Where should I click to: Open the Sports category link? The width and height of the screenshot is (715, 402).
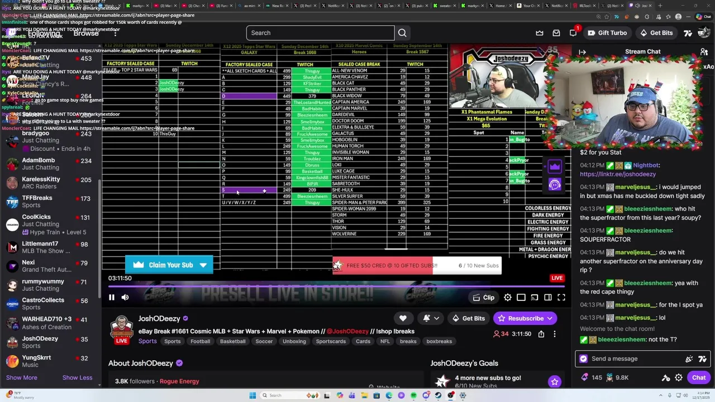[147, 341]
